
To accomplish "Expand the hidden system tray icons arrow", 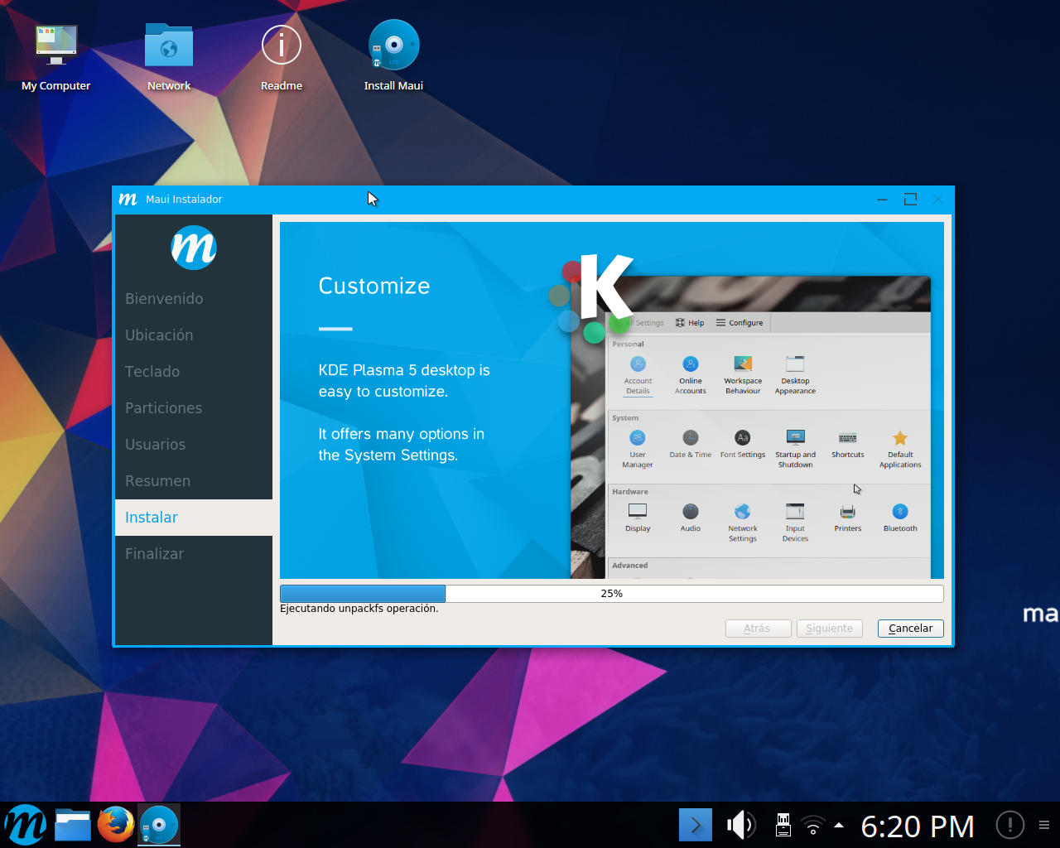I will [x=839, y=825].
